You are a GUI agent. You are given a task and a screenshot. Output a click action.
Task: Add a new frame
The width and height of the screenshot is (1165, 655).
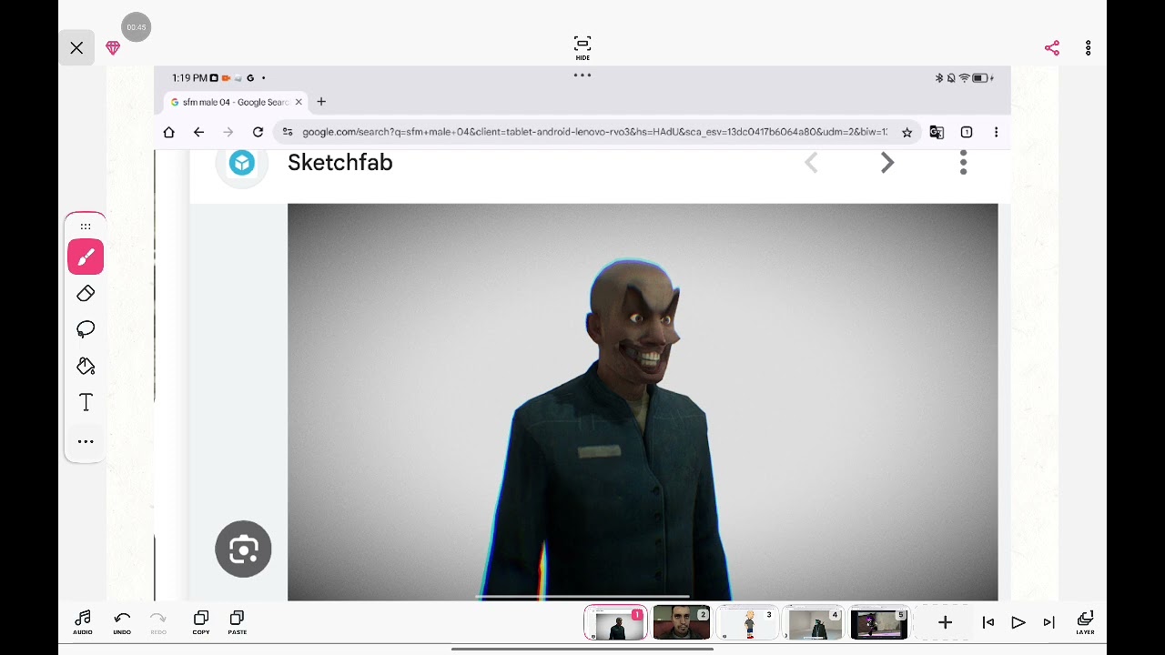945,622
